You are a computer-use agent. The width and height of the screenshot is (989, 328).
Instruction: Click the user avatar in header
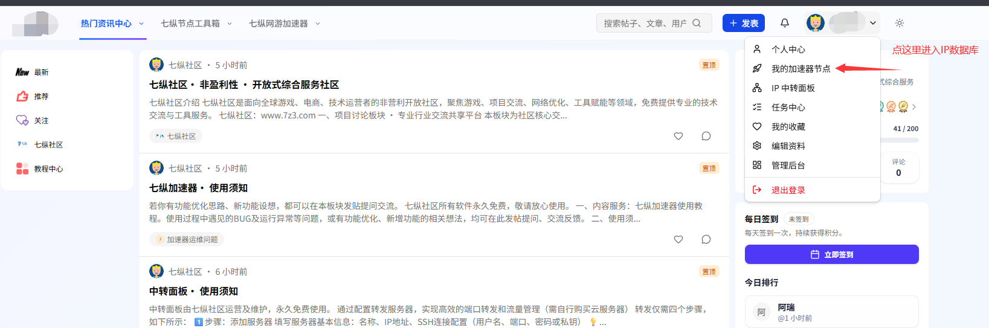pyautogui.click(x=816, y=23)
